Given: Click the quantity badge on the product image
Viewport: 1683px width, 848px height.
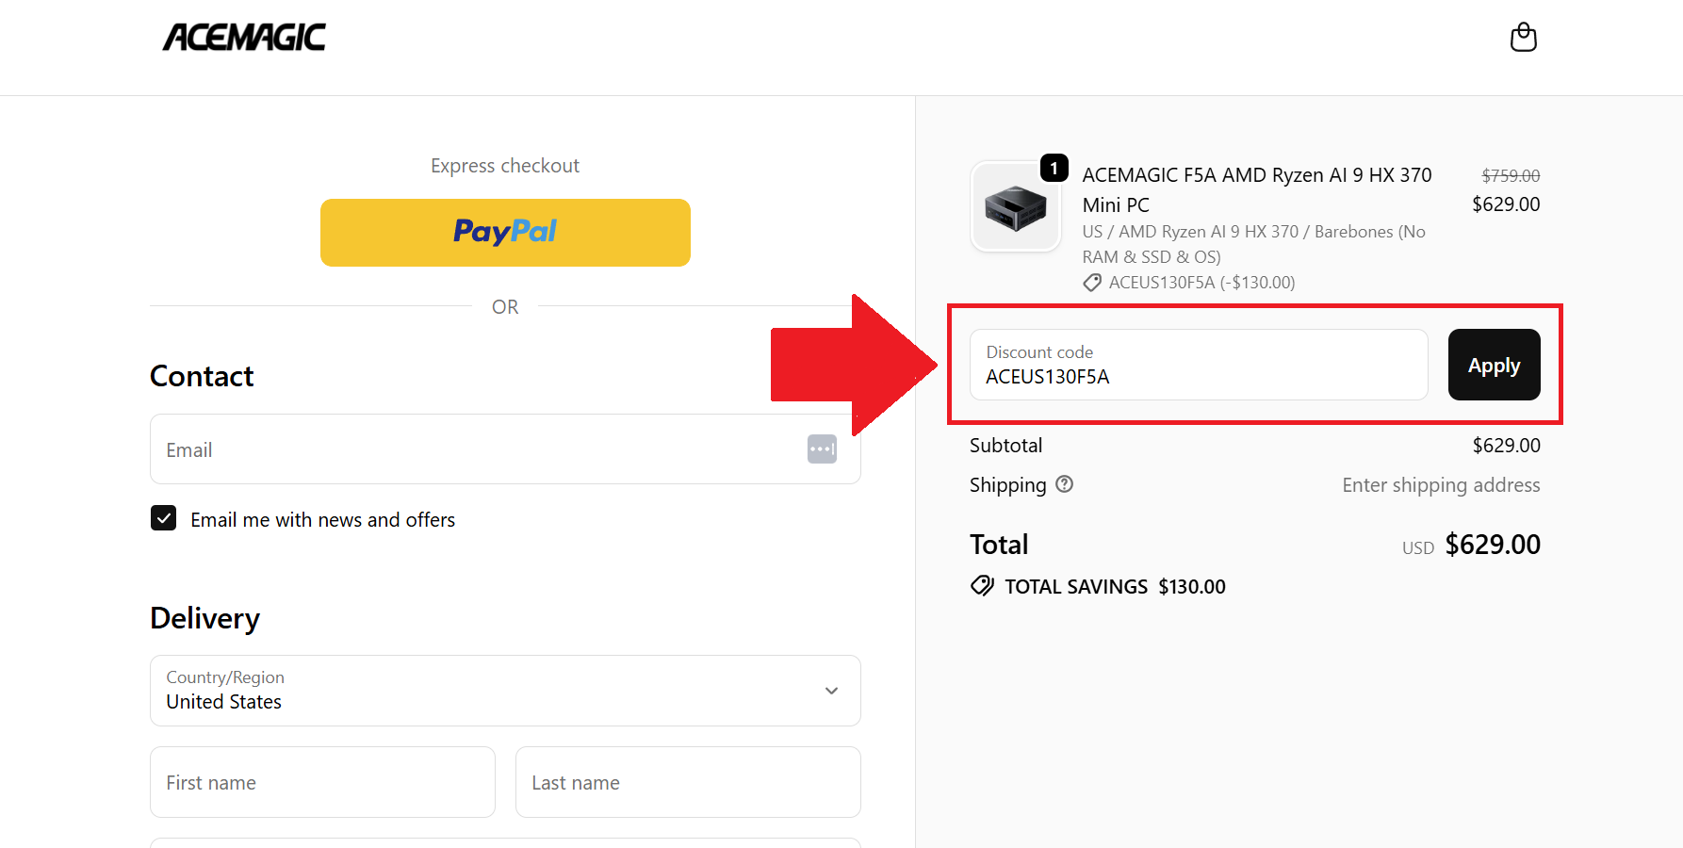Looking at the screenshot, I should coord(1054,169).
